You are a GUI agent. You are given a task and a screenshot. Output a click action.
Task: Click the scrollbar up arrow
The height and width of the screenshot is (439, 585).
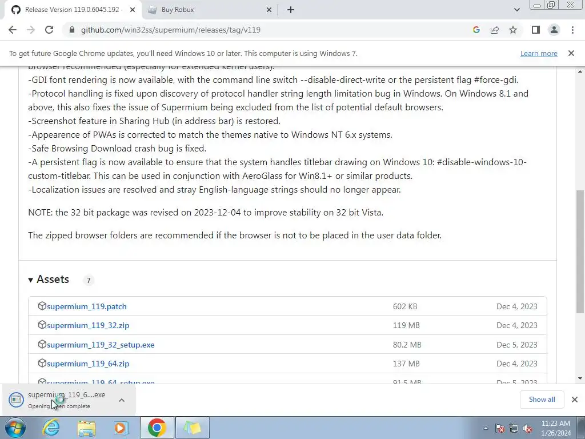580,71
